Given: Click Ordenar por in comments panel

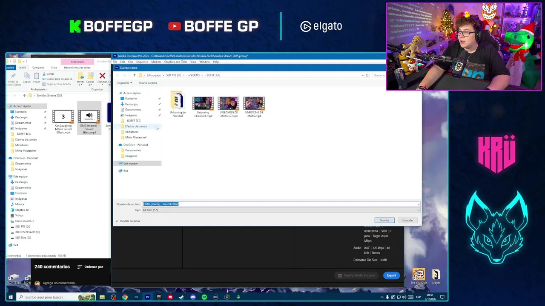Looking at the screenshot, I should 90,267.
